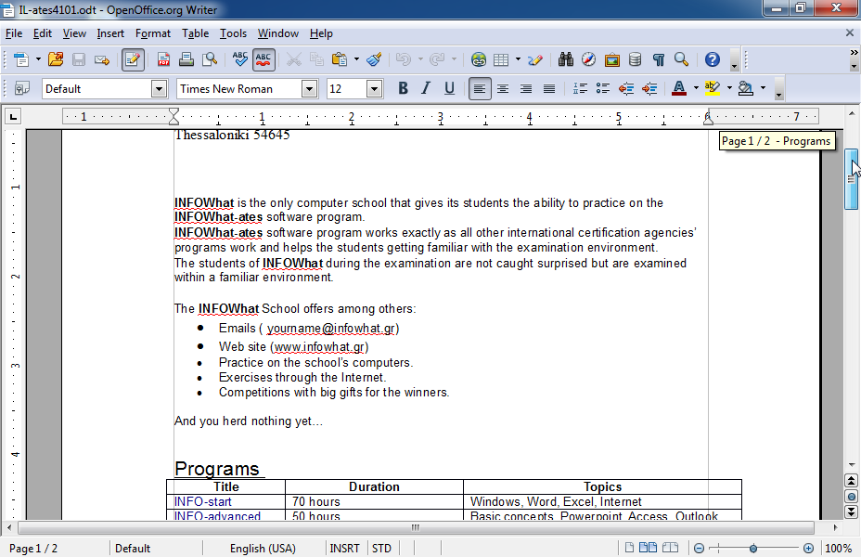Viewport: 861px width, 557px height.
Task: Decrease Indent icon
Action: click(626, 88)
